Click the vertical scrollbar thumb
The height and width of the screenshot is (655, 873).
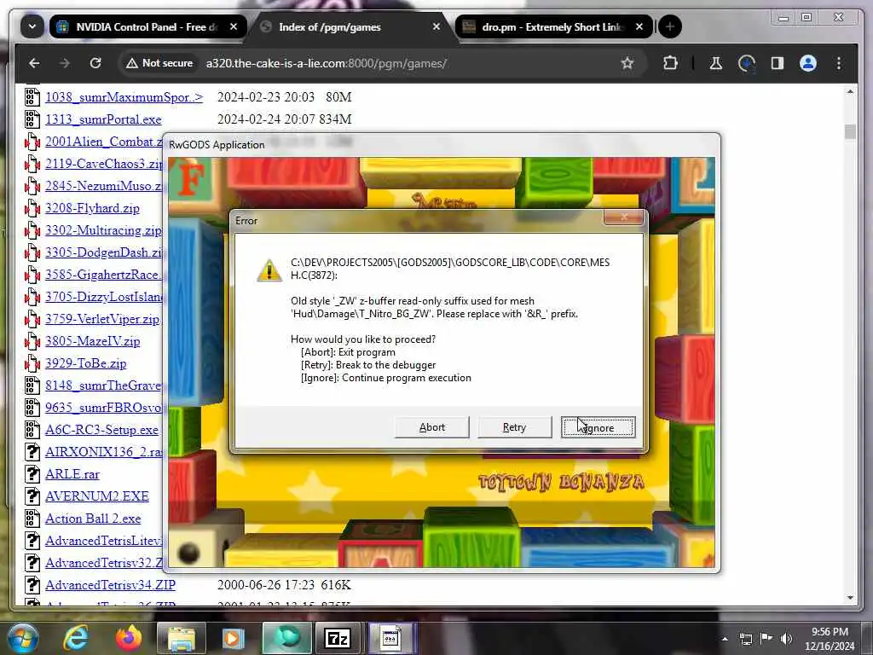pyautogui.click(x=850, y=131)
